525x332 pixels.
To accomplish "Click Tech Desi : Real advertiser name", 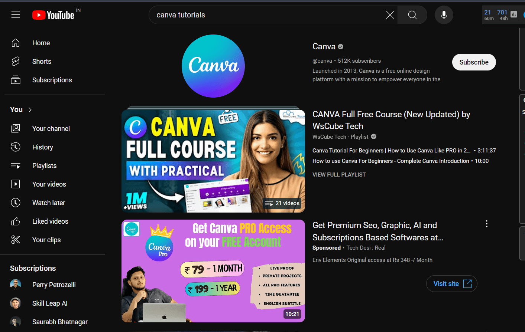I will (x=366, y=248).
